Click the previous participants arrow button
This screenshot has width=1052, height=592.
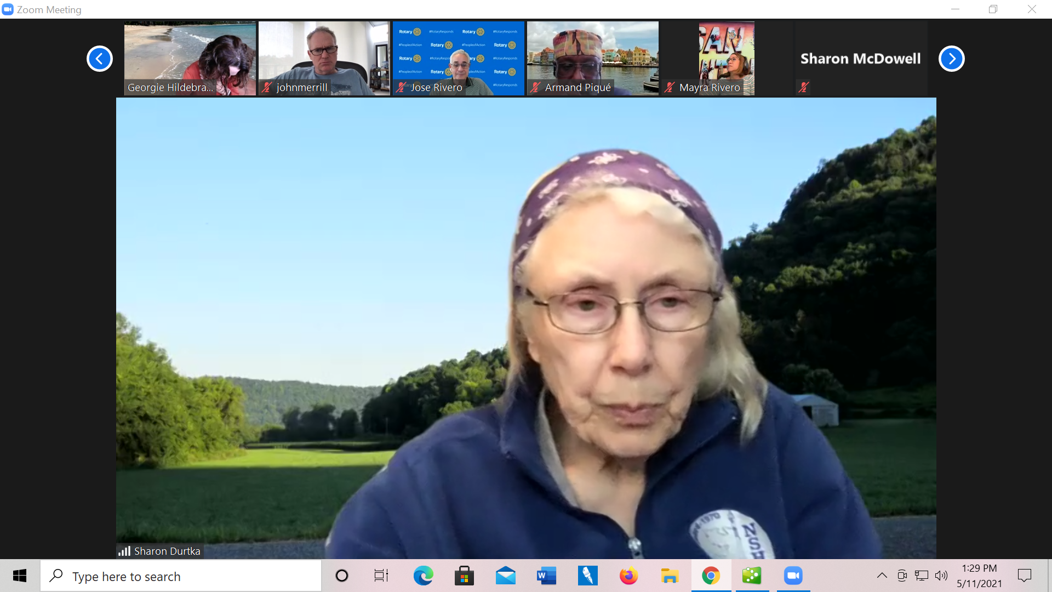click(100, 59)
